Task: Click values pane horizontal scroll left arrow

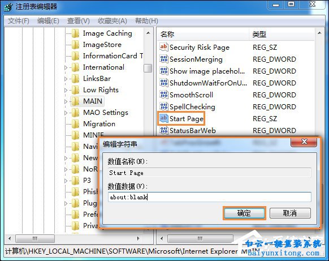Action: (x=162, y=238)
